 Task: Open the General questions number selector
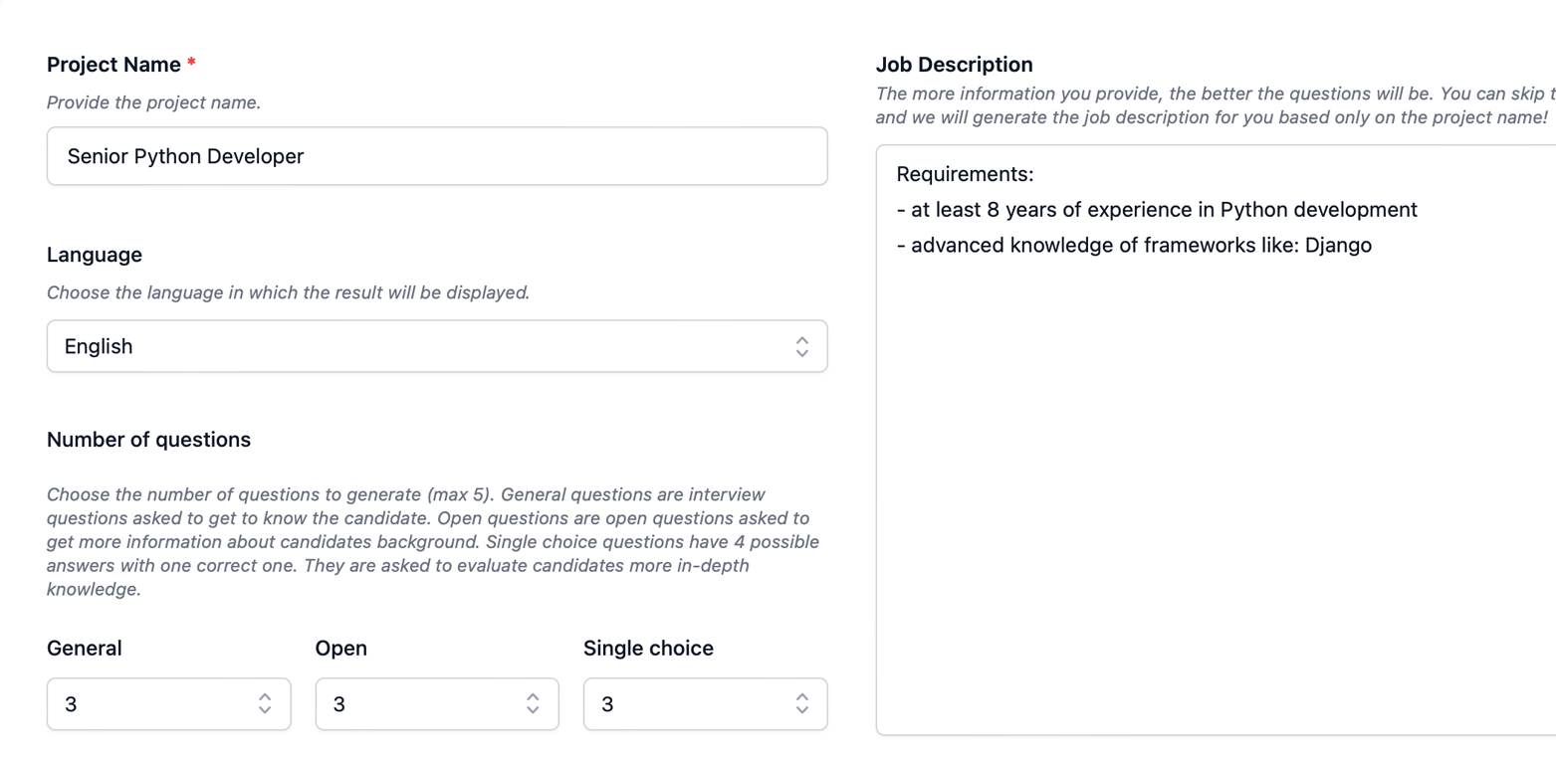(168, 703)
